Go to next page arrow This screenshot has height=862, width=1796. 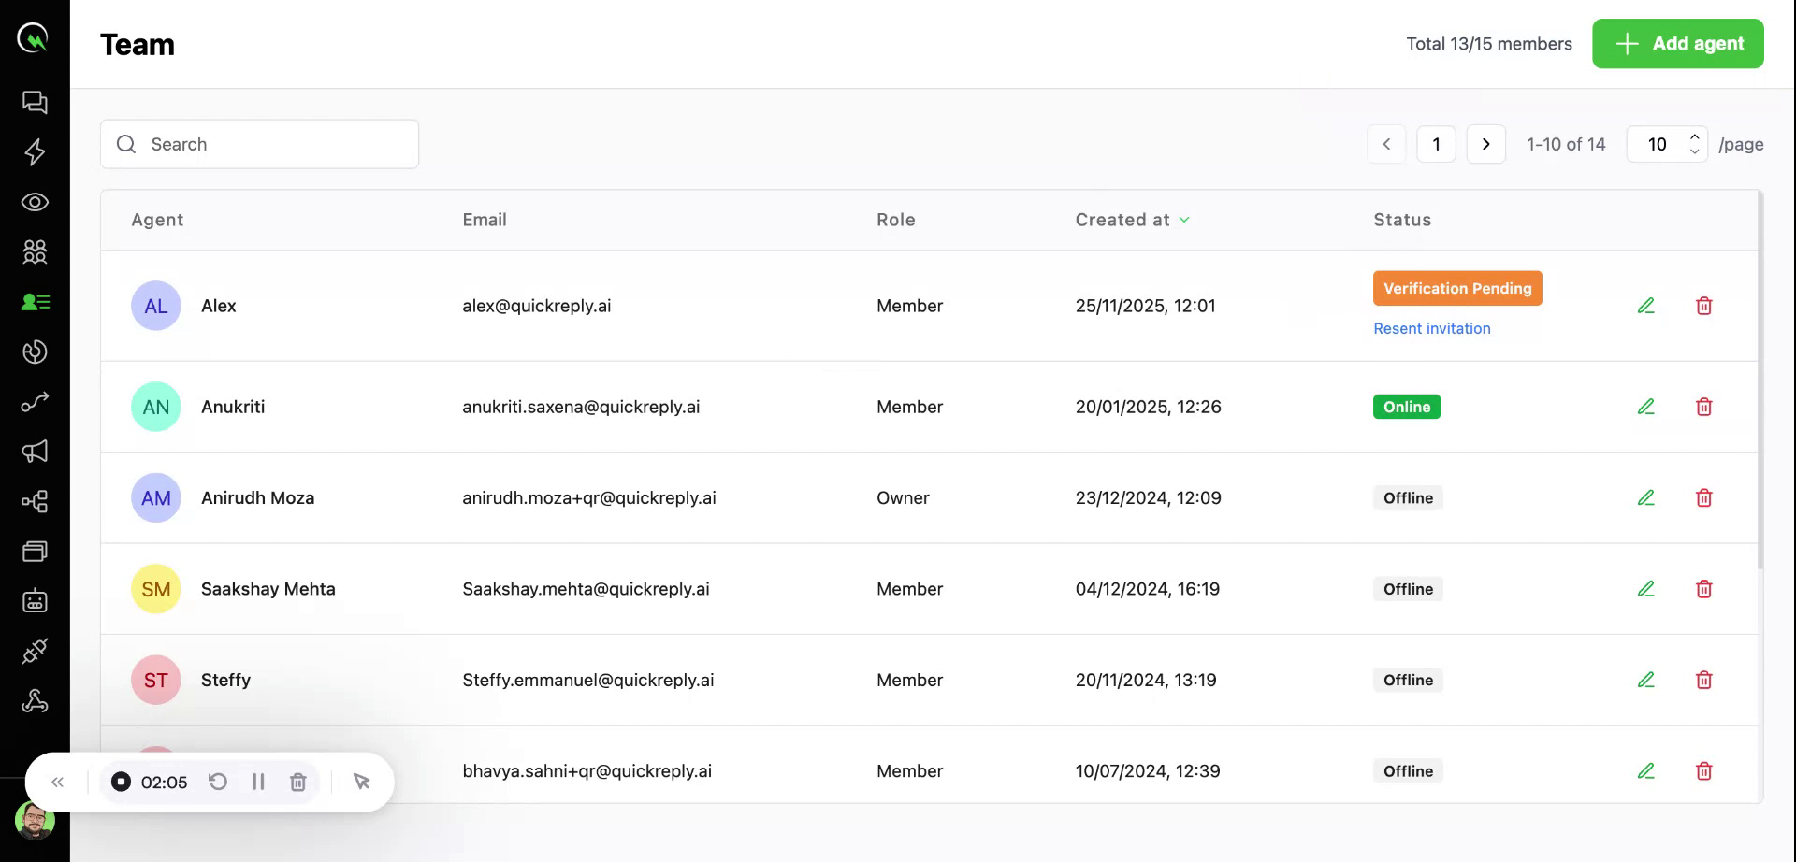[x=1485, y=144]
